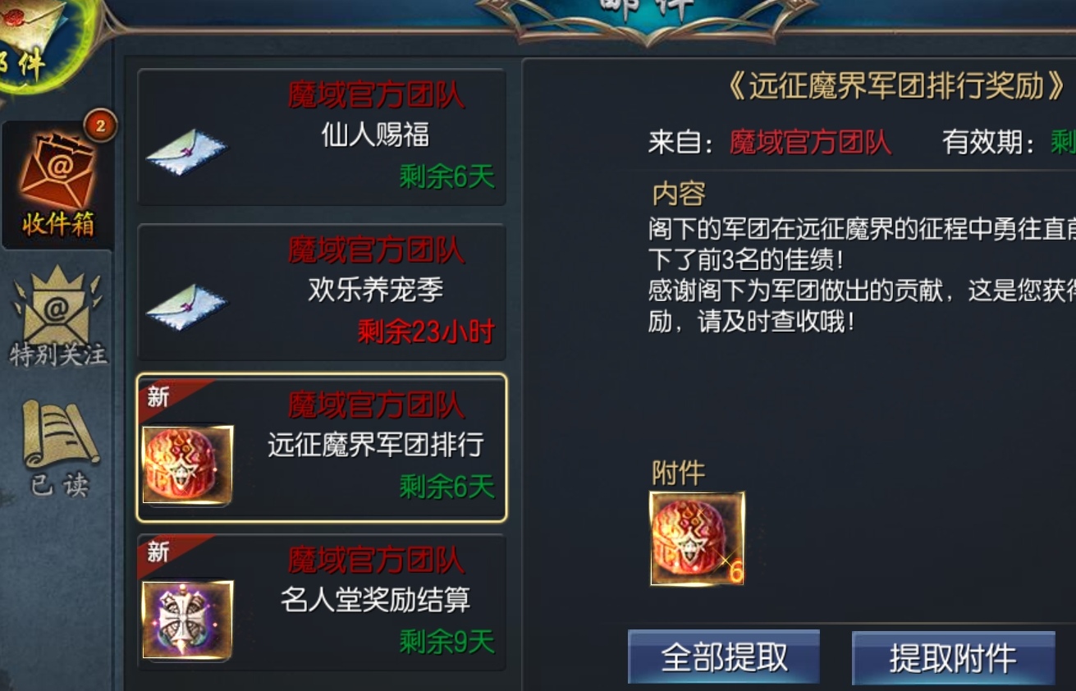Screen dimensions: 1076x691
Task: Open the 收件箱 inbox icon
Action: click(x=57, y=184)
